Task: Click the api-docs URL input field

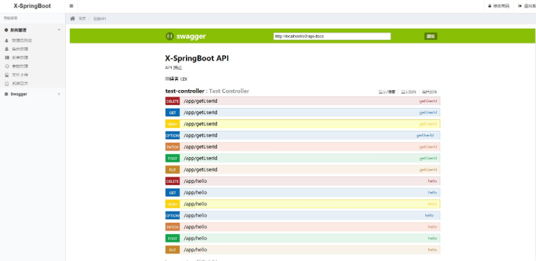Action: (331, 36)
